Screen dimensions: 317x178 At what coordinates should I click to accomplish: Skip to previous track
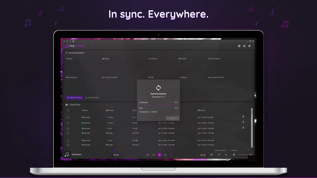click(154, 155)
